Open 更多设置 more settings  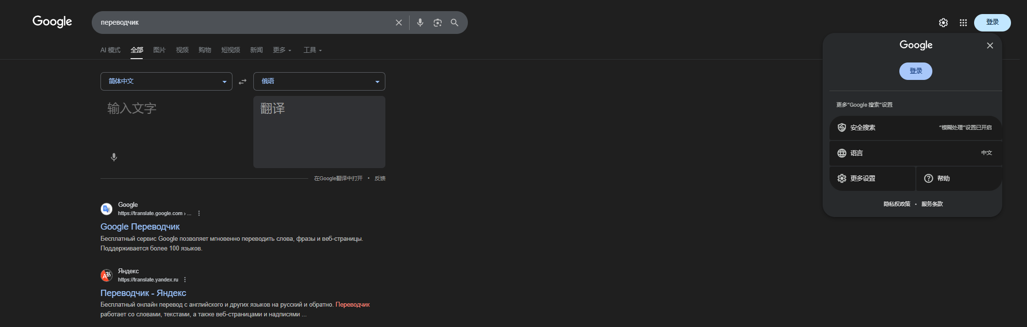[x=872, y=178]
